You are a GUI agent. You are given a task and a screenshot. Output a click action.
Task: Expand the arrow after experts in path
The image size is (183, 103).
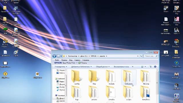click(107, 56)
